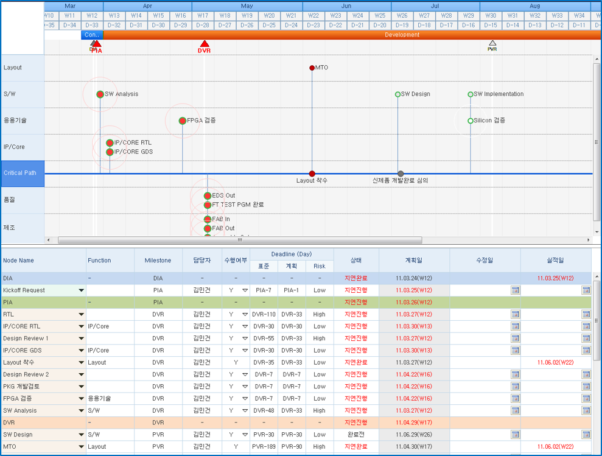Select the FPGA 검증 node on timeline
This screenshot has height=456, width=602.
(182, 121)
